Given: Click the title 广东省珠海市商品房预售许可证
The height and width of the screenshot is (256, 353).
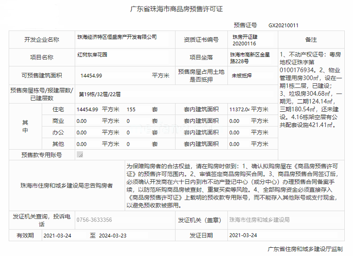Looking at the screenshot, I should [x=176, y=9].
